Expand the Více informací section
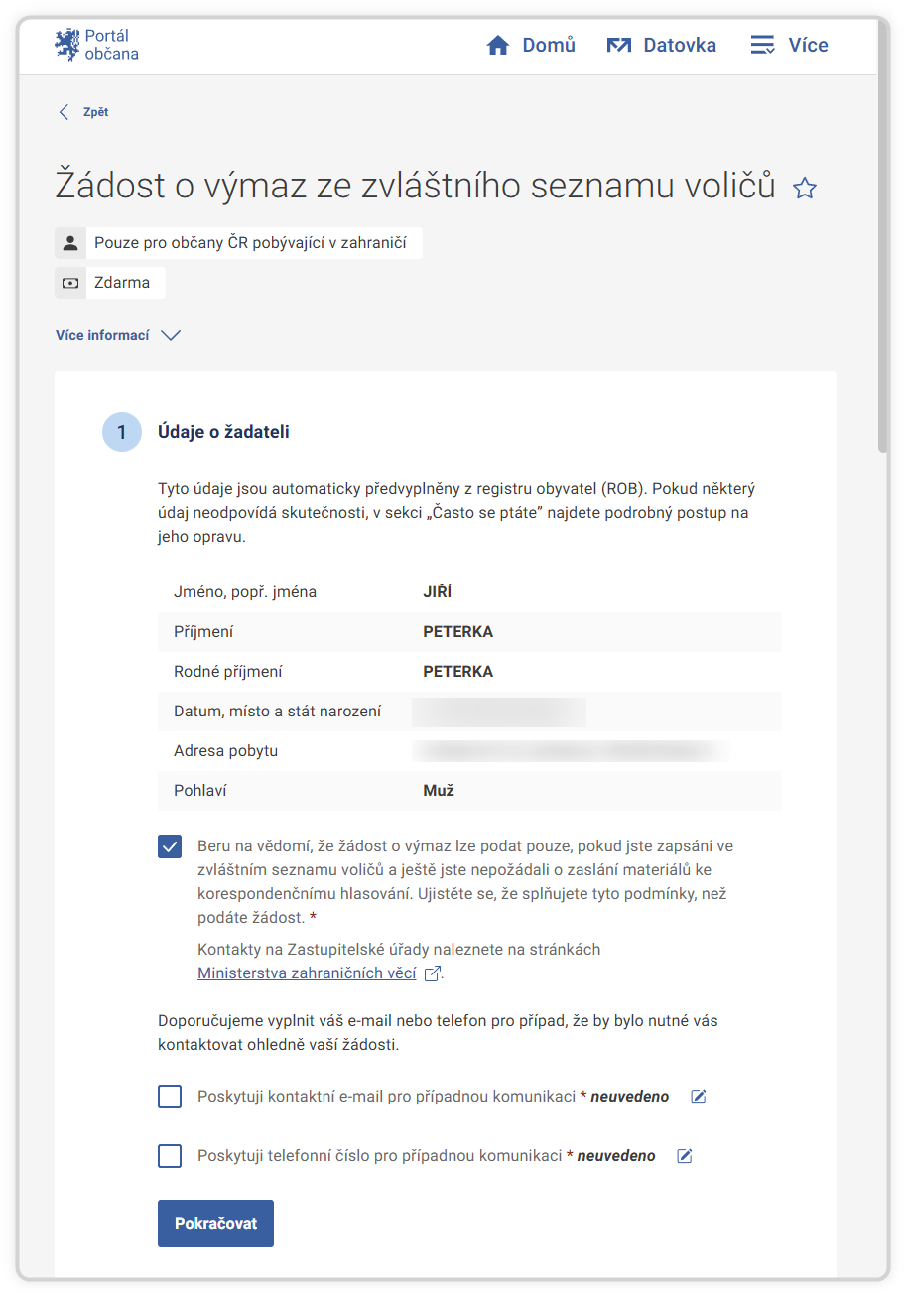Viewport: 906px width, 1297px height. (103, 335)
